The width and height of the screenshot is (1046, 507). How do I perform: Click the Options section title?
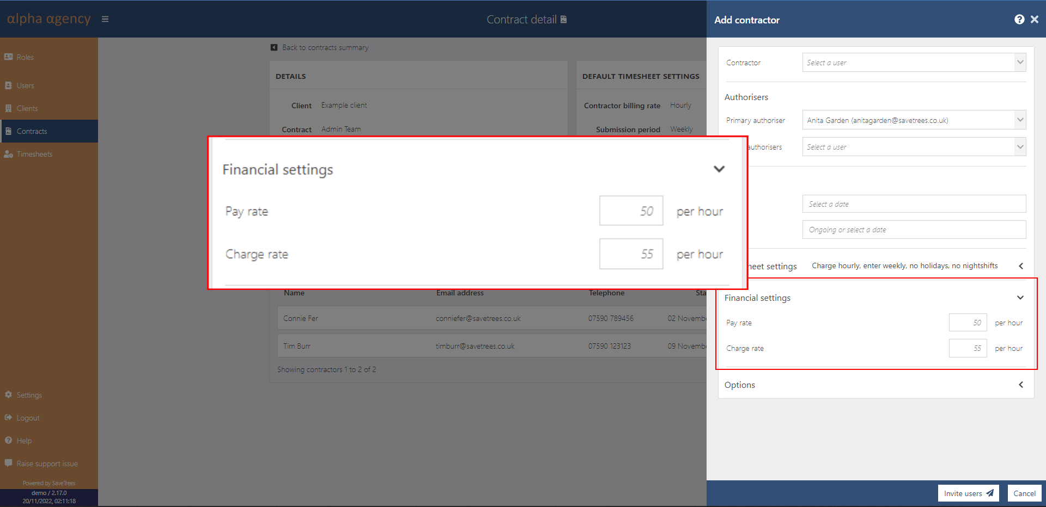coord(740,385)
